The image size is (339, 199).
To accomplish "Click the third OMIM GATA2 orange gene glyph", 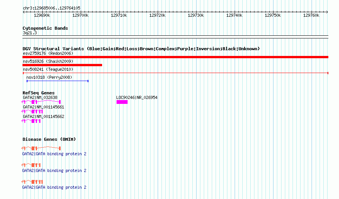I will coord(32,182).
